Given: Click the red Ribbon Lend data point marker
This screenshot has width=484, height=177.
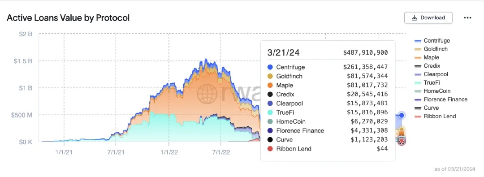Looking at the screenshot, I should pyautogui.click(x=402, y=142).
